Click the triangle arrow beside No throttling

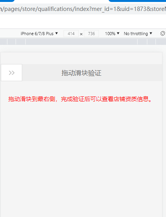coord(151,33)
